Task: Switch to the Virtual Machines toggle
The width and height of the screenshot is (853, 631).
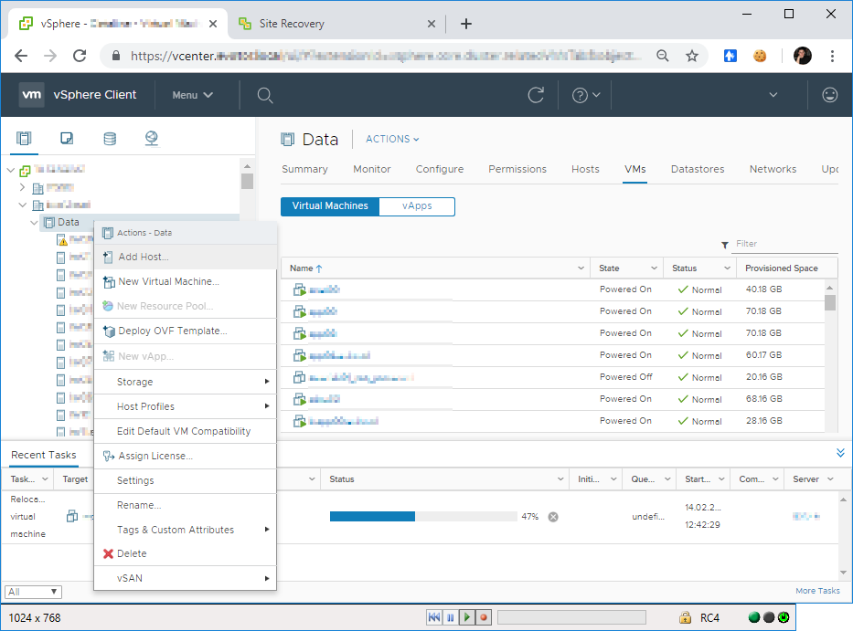Action: pos(330,206)
